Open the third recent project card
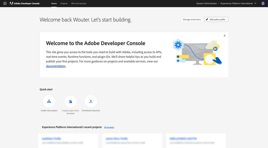 (x=196, y=140)
